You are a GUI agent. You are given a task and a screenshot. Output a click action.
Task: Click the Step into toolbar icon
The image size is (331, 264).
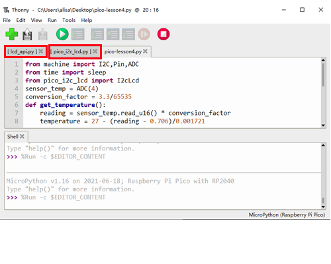tap(113, 34)
